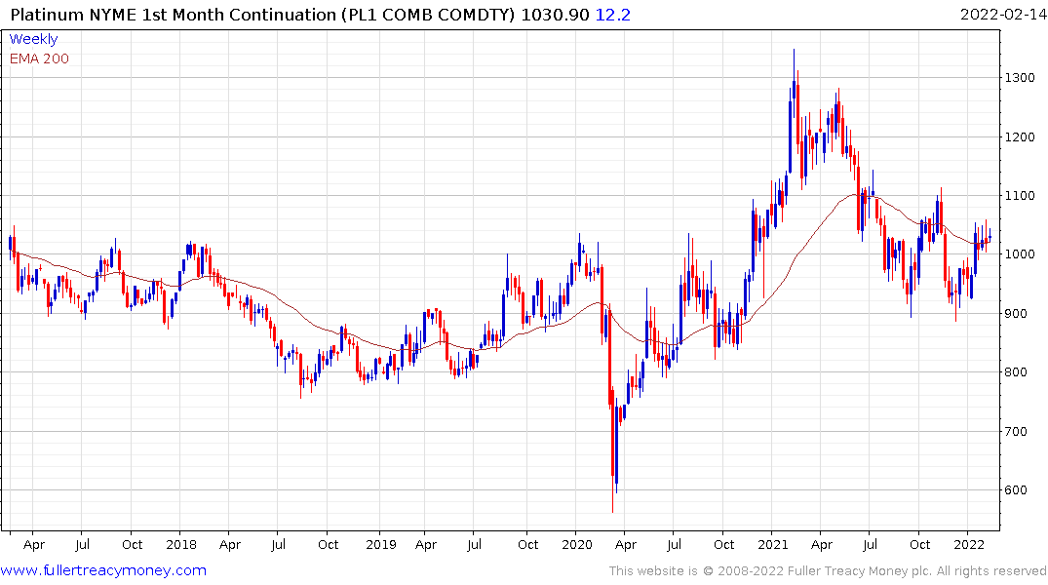Image resolution: width=1048 pixels, height=585 pixels.
Task: Click the 1300 price axis label
Action: (1020, 78)
